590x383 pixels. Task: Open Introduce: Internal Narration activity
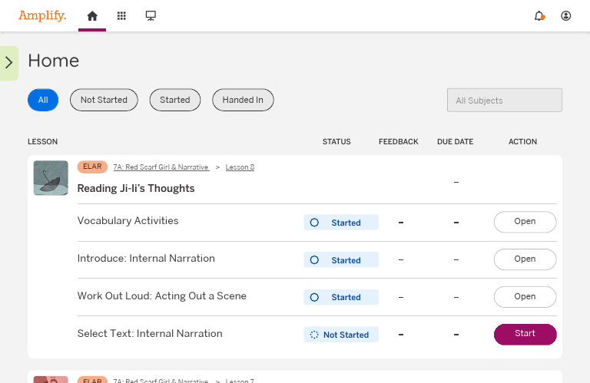click(525, 259)
